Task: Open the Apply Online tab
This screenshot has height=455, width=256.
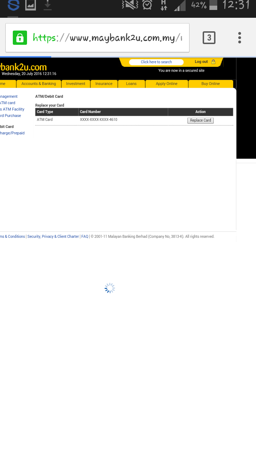Action: click(166, 84)
